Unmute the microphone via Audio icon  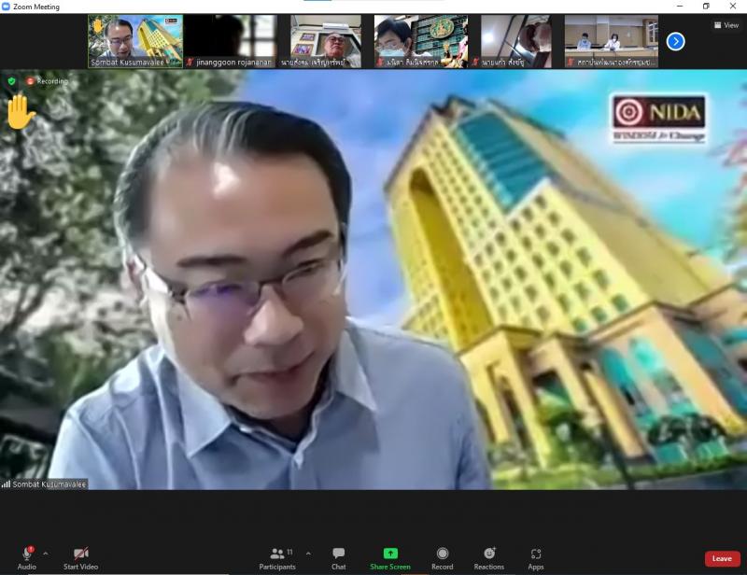click(x=27, y=558)
